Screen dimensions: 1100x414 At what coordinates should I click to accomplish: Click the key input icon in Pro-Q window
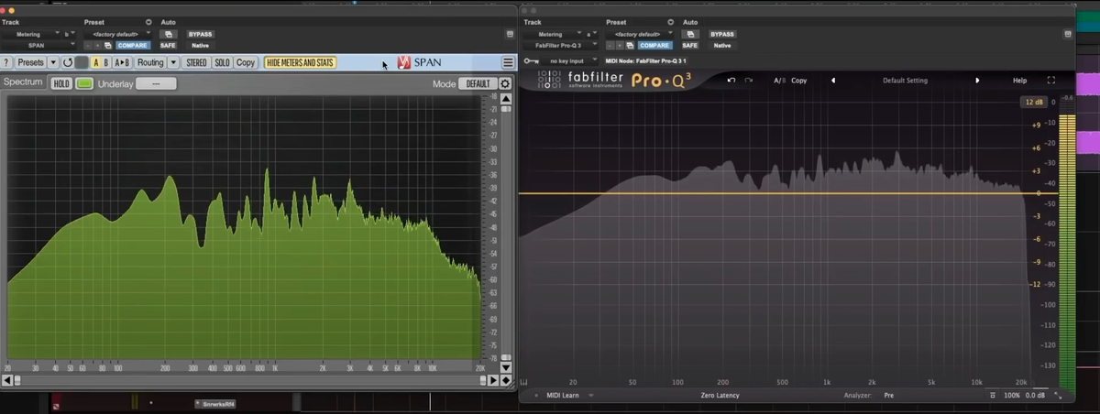[x=530, y=60]
